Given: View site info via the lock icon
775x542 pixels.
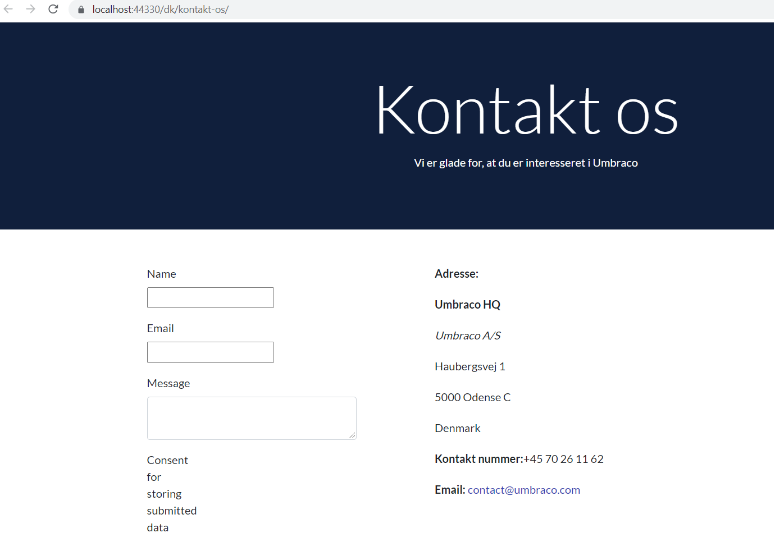Looking at the screenshot, I should pyautogui.click(x=81, y=10).
